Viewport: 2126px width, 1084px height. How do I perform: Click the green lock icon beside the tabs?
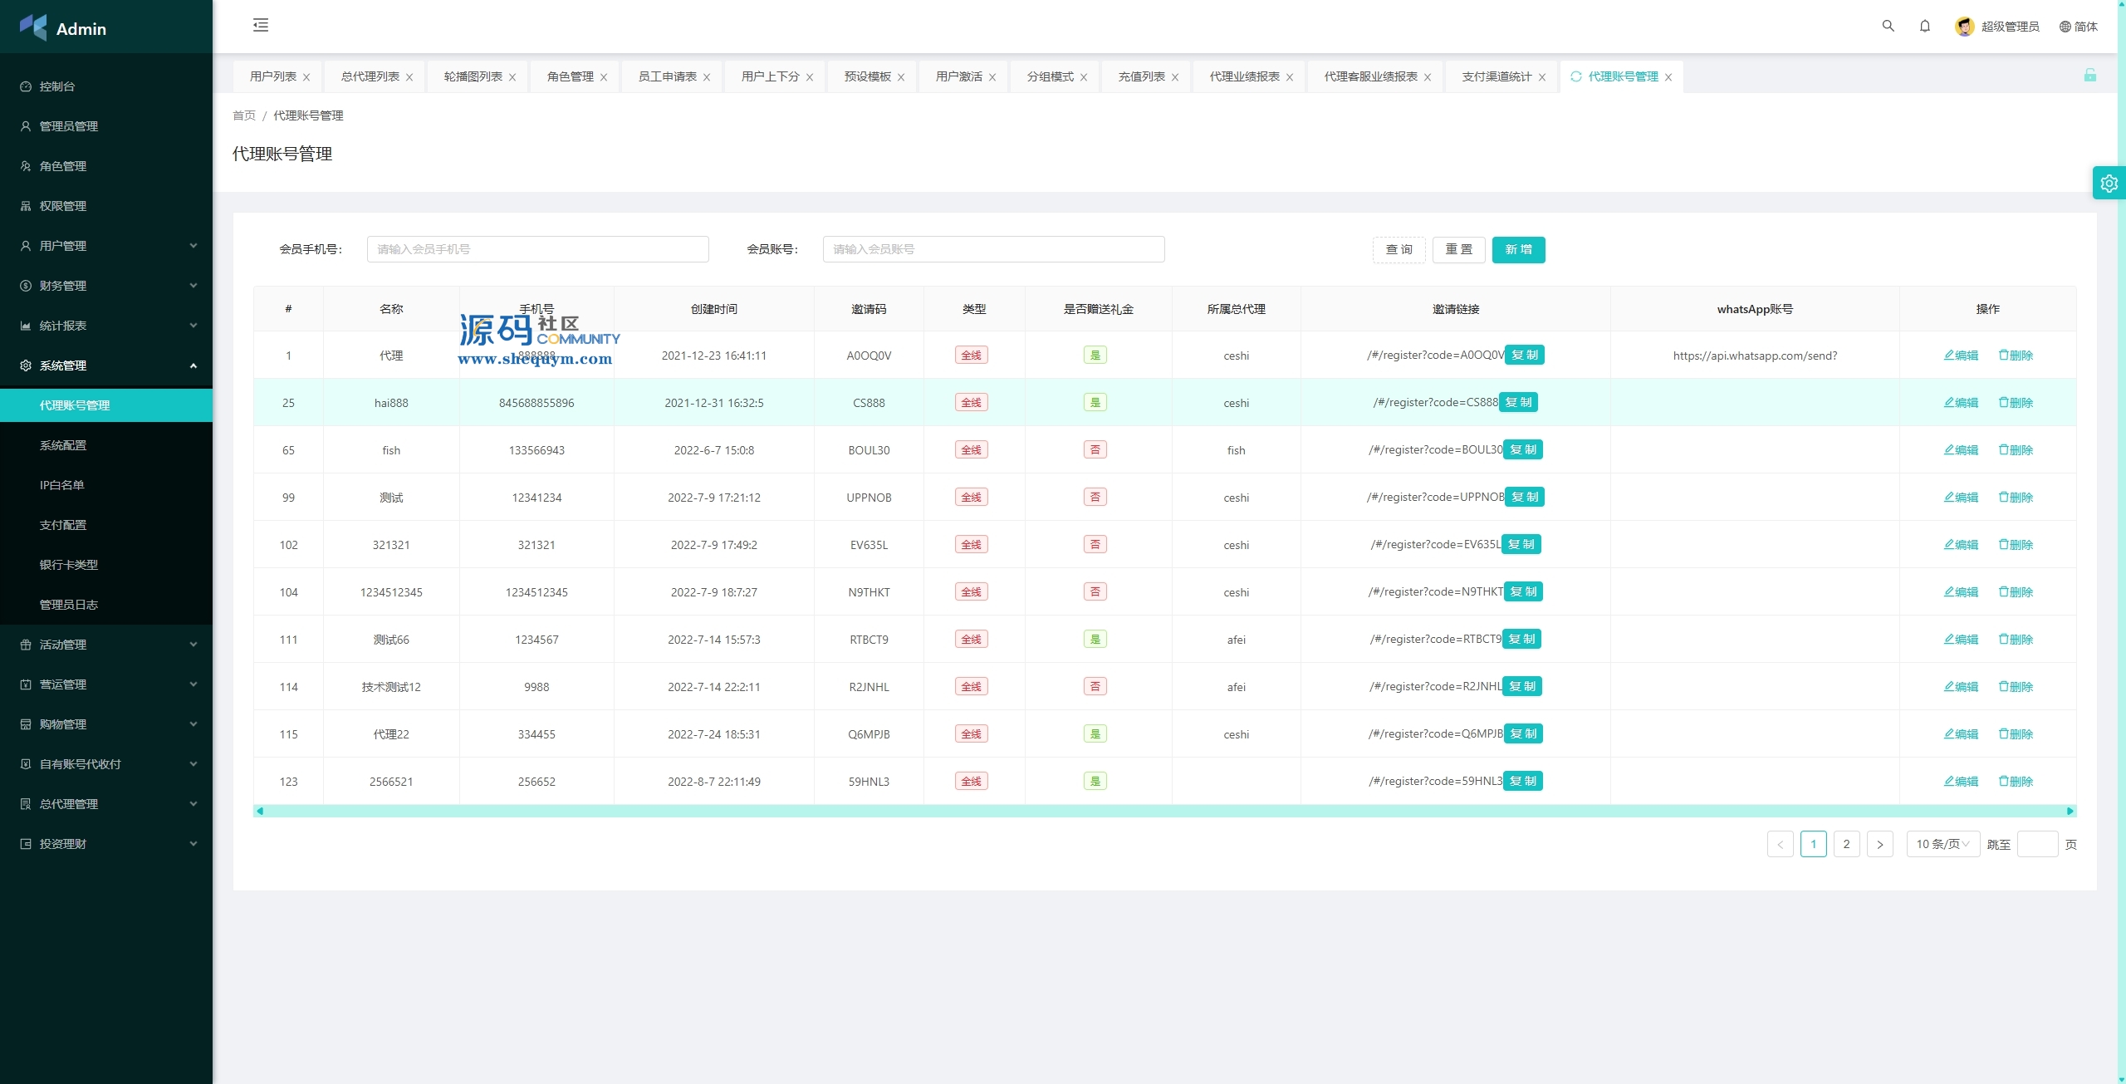coord(2089,76)
